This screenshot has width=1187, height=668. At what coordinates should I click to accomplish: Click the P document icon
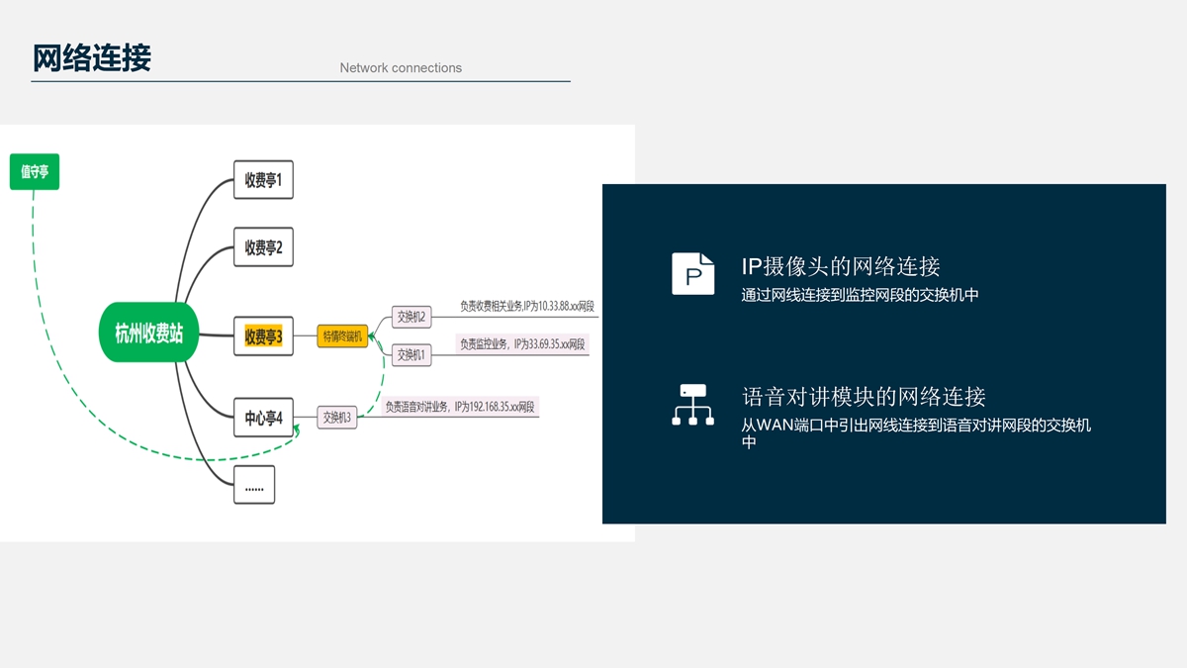[692, 273]
